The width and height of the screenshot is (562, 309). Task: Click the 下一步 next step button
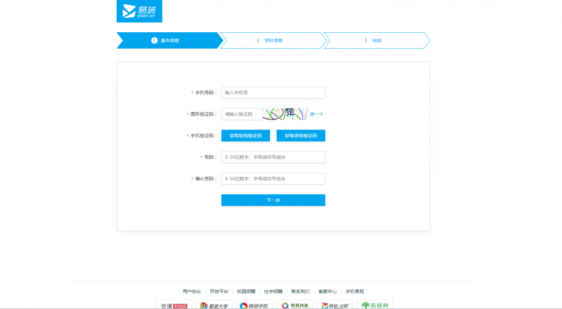pos(273,200)
